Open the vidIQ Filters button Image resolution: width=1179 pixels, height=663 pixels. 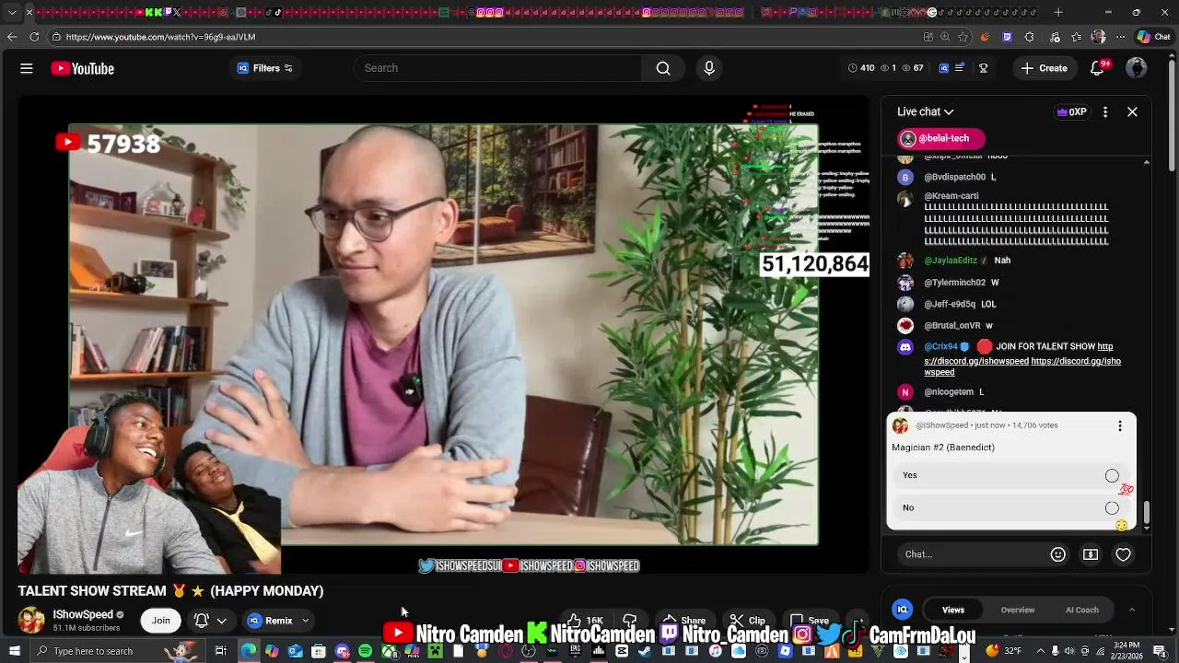tap(265, 68)
